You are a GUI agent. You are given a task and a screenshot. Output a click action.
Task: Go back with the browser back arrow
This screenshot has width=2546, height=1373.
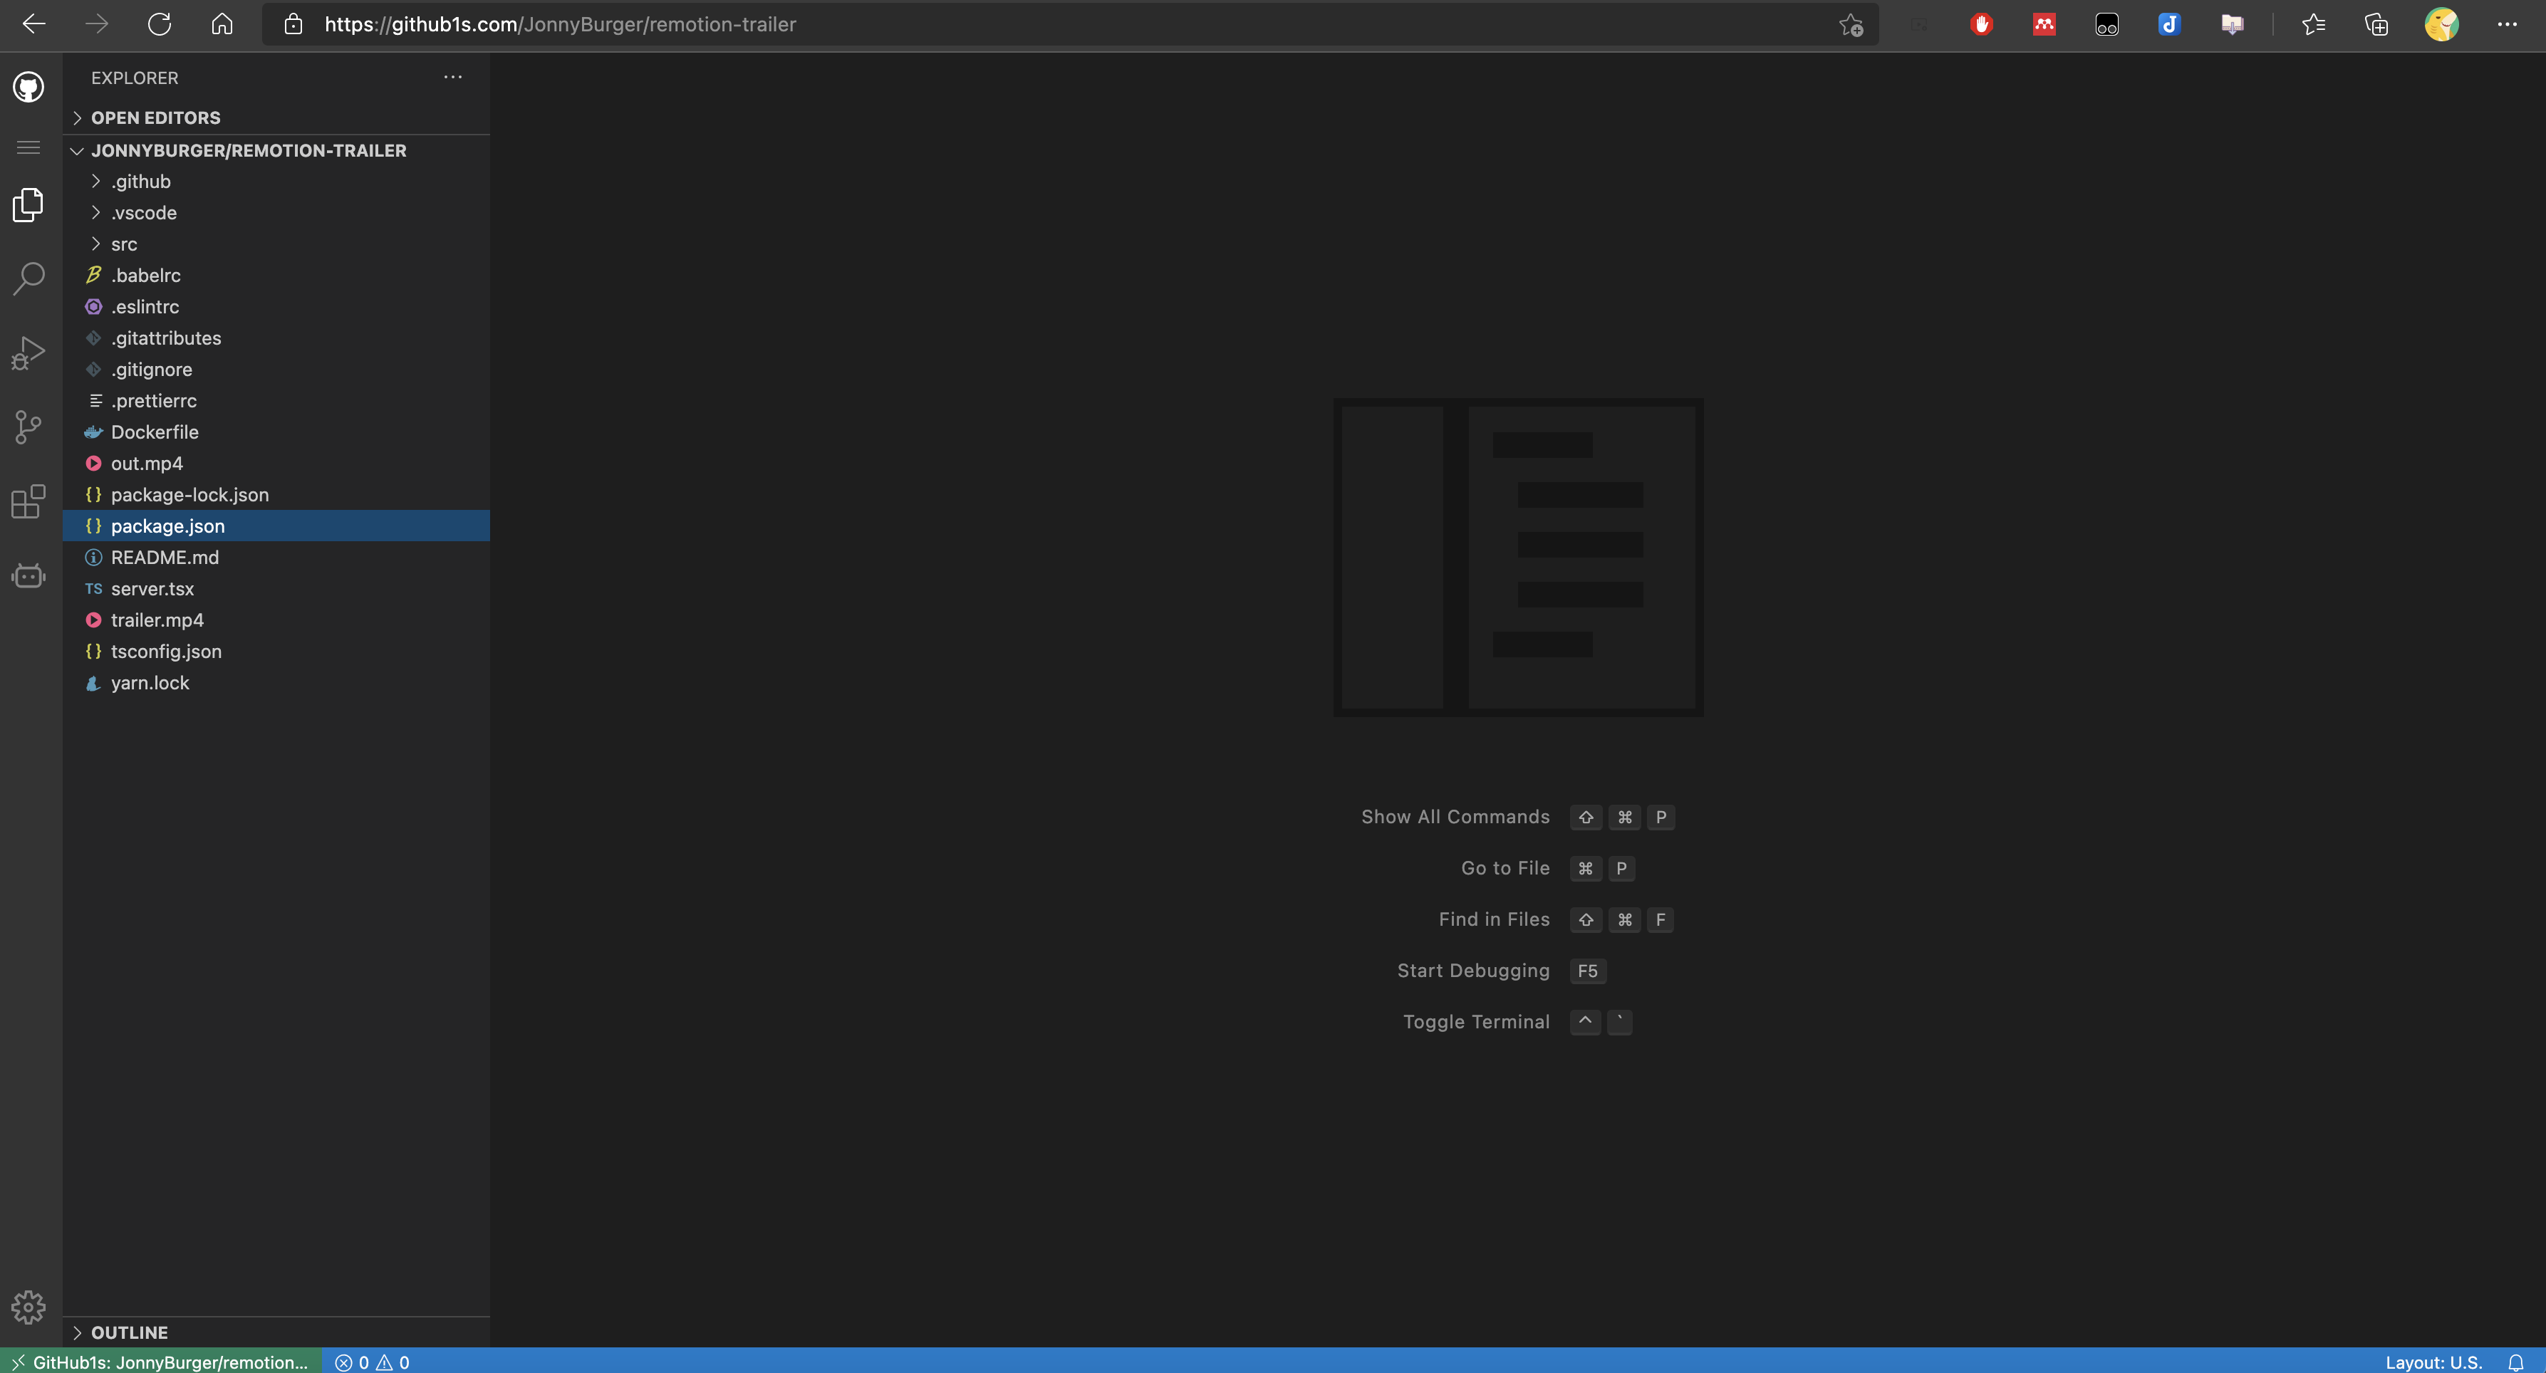33,24
